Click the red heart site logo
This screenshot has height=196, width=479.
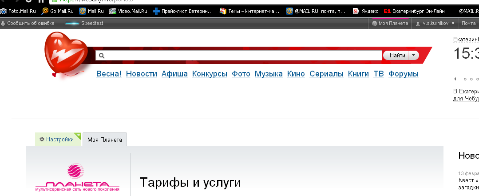pos(65,54)
